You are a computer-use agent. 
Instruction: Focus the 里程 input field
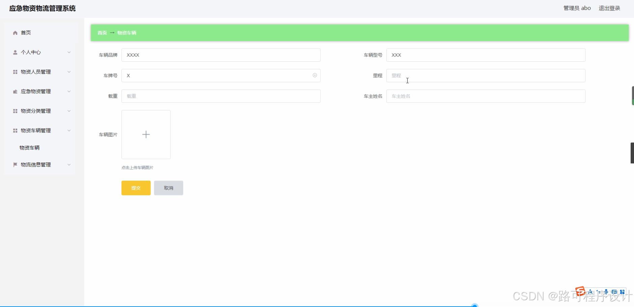click(x=486, y=75)
